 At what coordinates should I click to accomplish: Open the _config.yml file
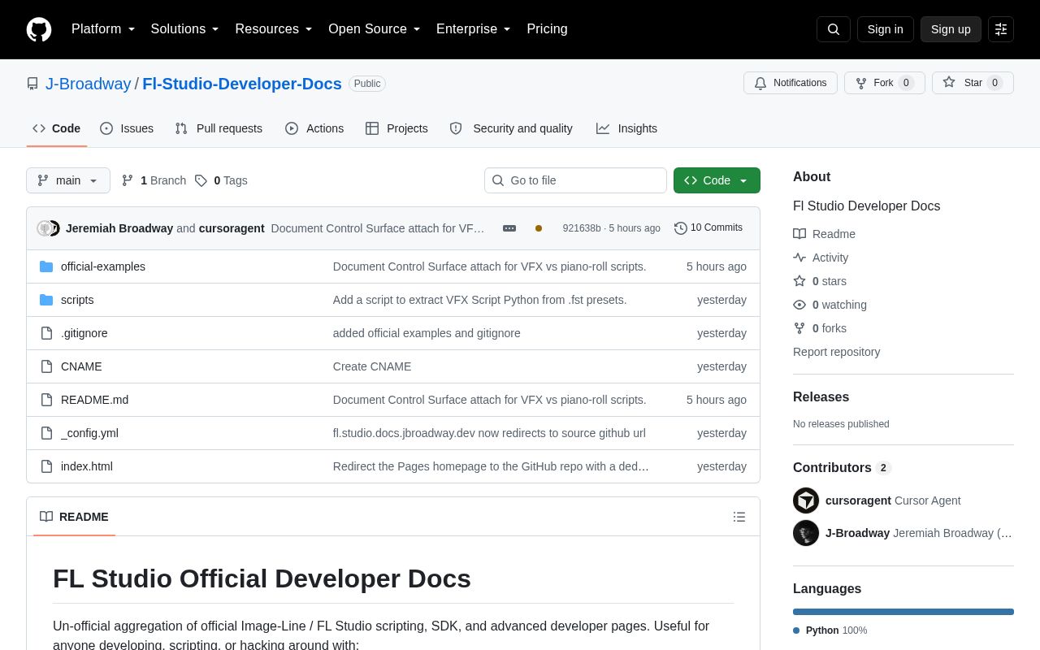tap(89, 433)
